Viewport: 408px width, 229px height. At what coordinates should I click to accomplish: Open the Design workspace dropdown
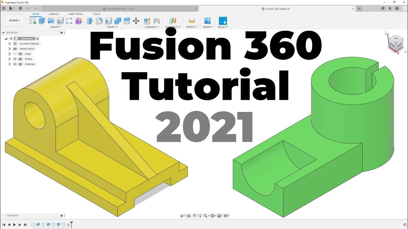(14, 20)
